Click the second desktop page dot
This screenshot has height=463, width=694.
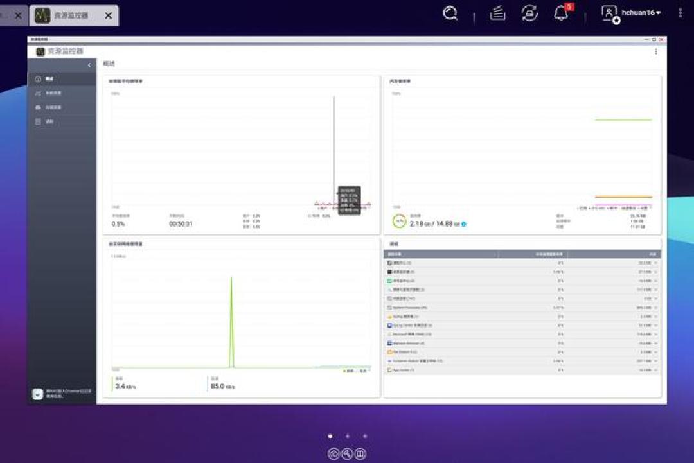point(348,436)
